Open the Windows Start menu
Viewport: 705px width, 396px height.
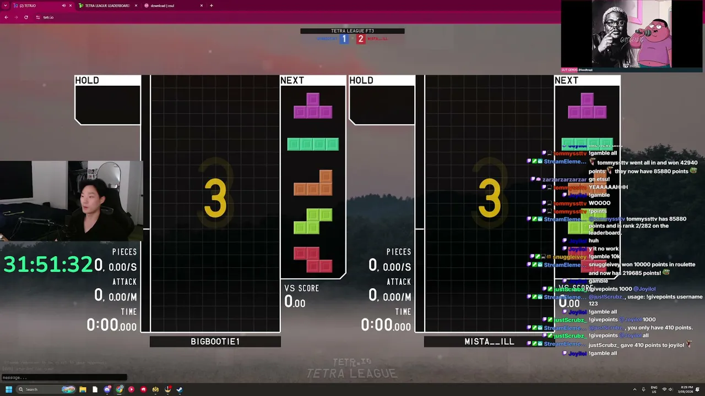[x=8, y=389]
